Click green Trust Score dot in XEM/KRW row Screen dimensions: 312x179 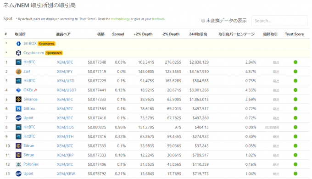click(x=295, y=173)
